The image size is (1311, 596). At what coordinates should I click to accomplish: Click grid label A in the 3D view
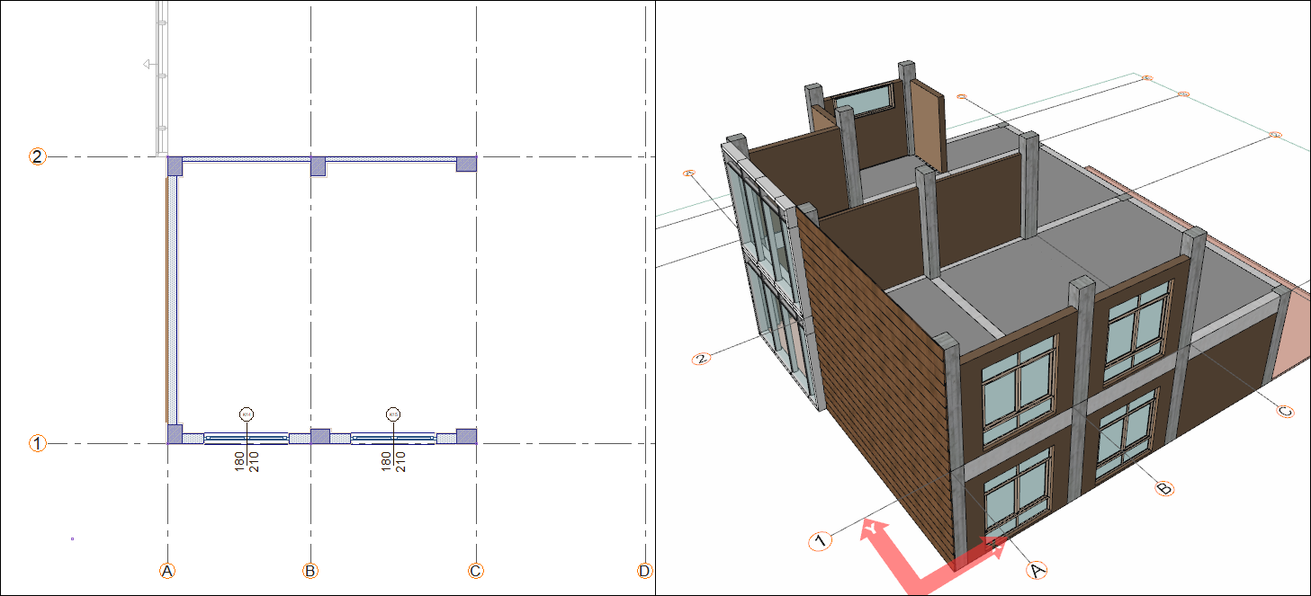pos(1037,569)
